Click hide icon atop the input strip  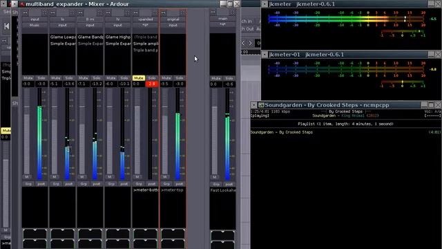click(44, 12)
